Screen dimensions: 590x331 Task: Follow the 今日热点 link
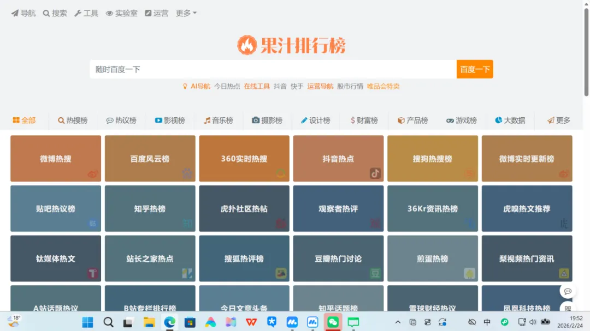227,86
